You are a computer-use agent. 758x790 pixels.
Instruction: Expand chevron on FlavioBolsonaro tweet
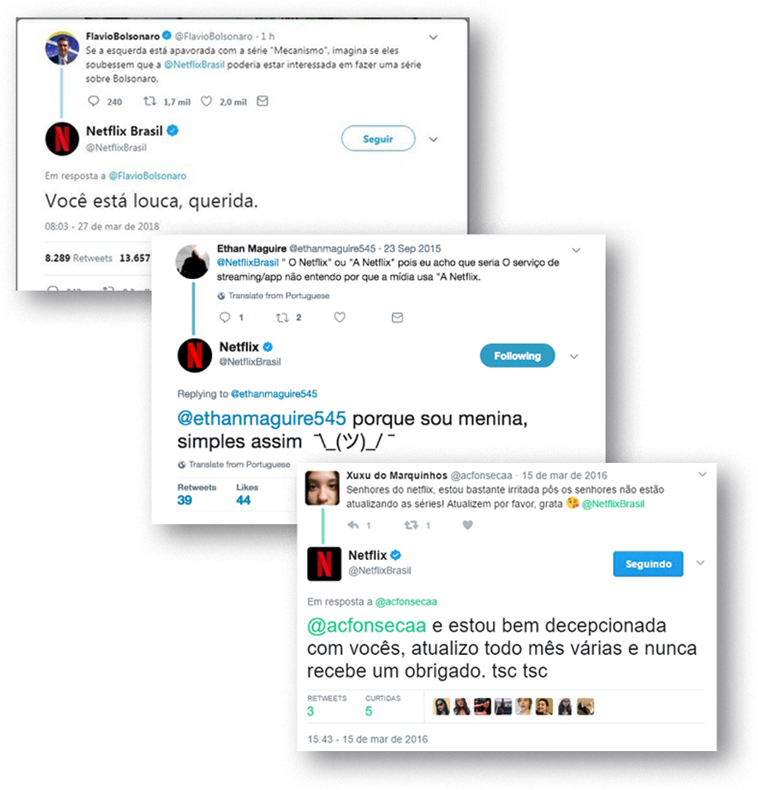(433, 37)
